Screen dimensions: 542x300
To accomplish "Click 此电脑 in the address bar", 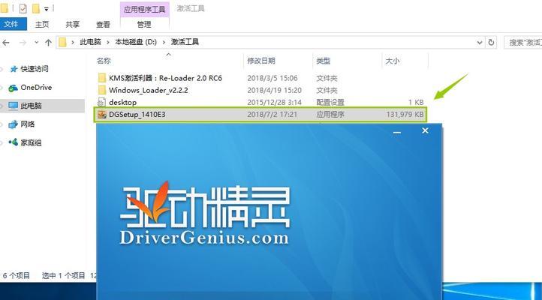I will coord(90,42).
